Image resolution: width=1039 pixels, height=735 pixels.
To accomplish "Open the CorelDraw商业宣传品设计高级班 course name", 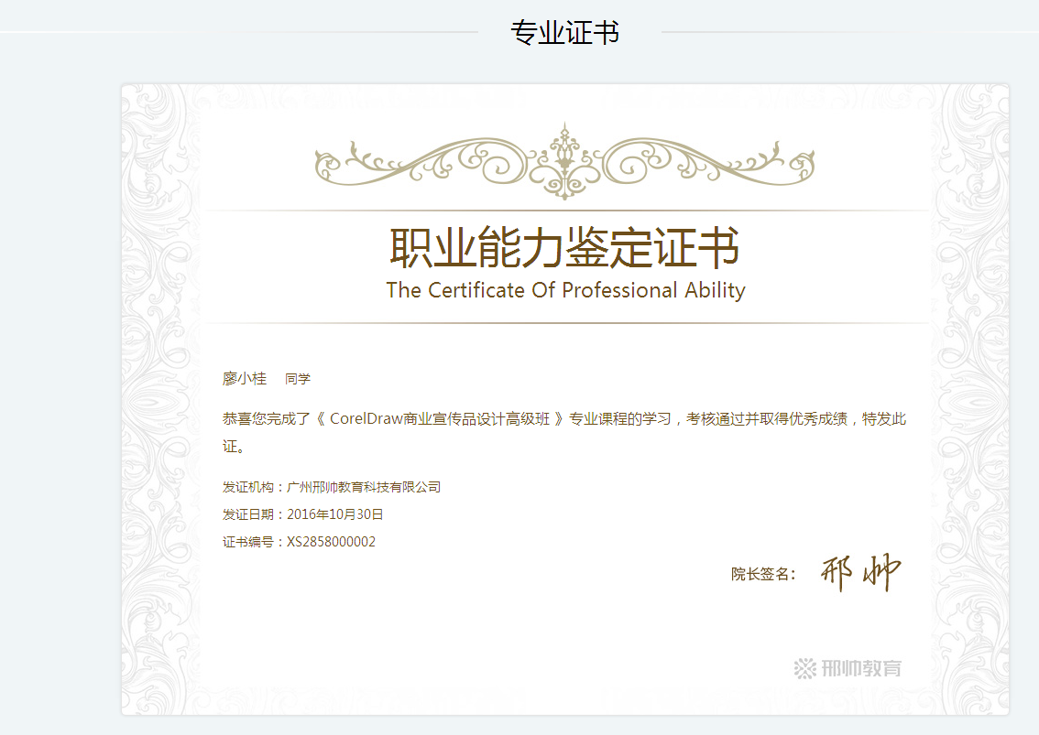I will pos(440,419).
